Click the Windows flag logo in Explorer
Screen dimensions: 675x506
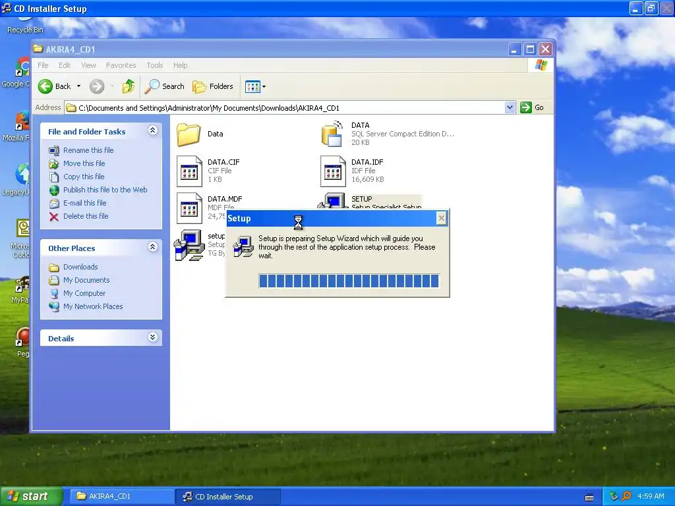541,65
